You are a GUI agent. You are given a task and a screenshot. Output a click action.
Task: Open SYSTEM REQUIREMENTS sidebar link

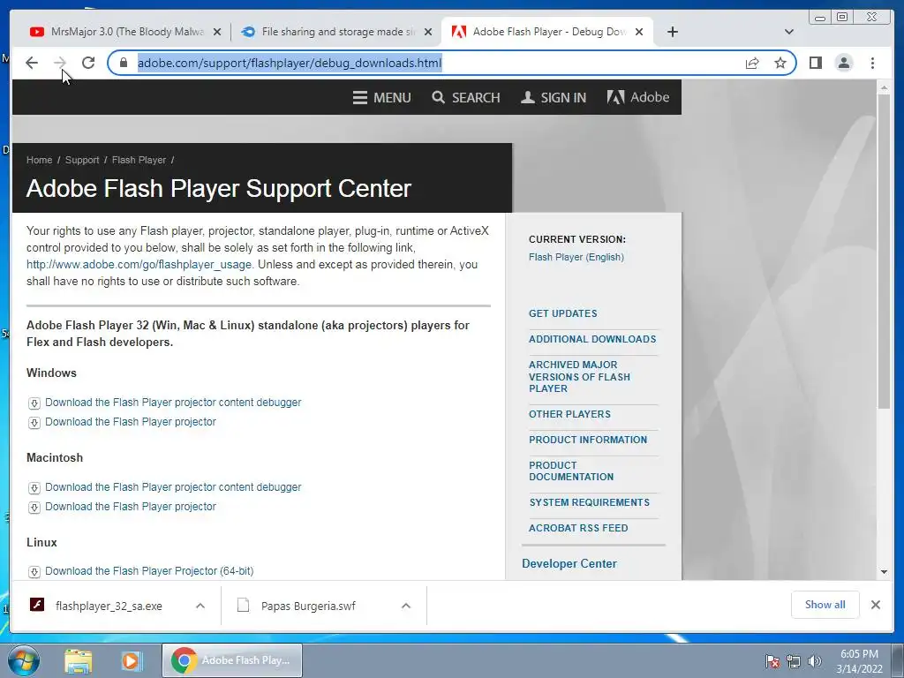[589, 502]
